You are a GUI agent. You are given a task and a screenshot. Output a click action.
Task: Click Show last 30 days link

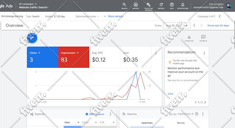click(218, 26)
